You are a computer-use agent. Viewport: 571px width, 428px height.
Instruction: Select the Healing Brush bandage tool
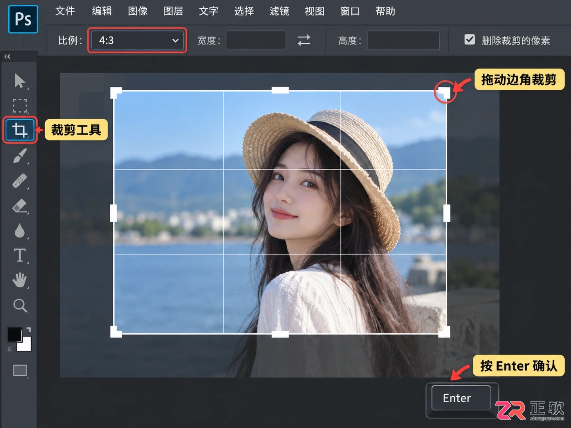[20, 181]
